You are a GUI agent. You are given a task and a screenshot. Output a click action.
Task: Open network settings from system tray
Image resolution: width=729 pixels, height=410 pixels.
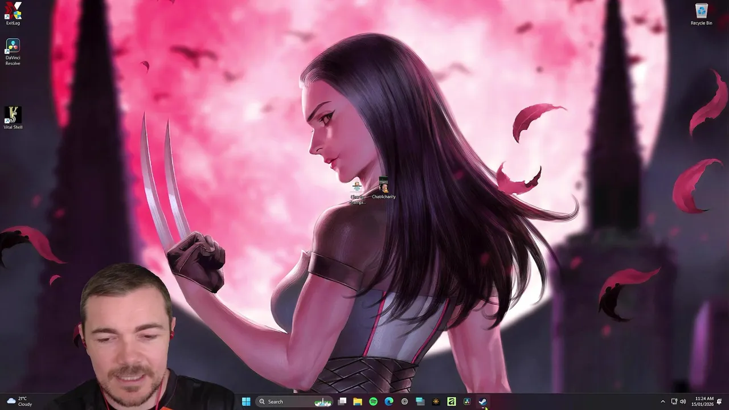(x=674, y=401)
